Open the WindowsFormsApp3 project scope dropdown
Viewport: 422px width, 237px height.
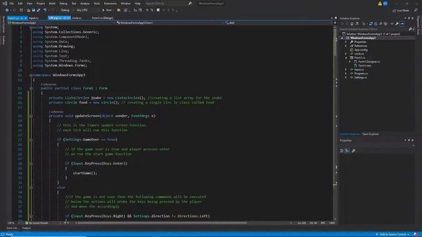tap(61, 23)
